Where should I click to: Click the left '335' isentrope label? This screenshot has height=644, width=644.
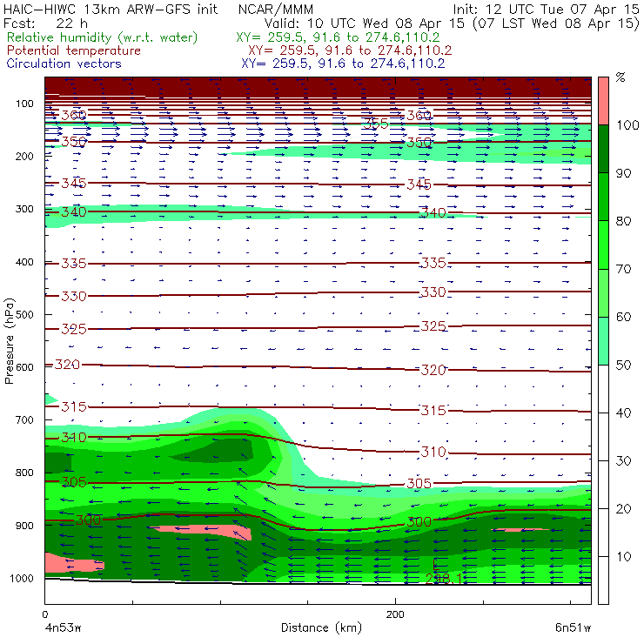point(74,264)
